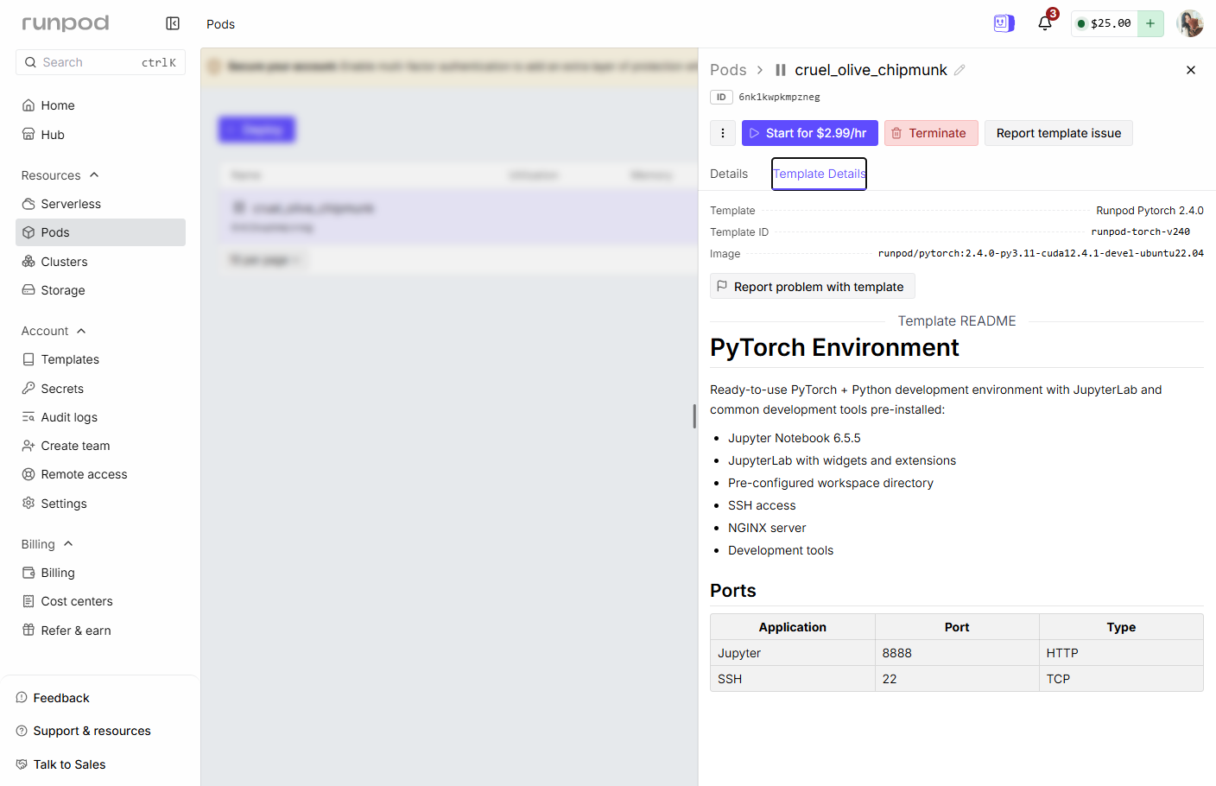Click the runpod/pytorch image name
This screenshot has width=1216, height=786.
pos(1041,254)
